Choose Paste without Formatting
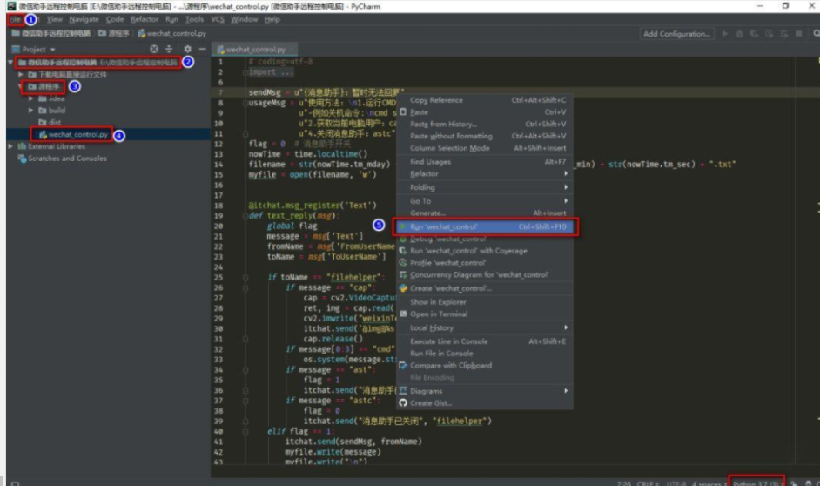This screenshot has width=820, height=486. pos(486,136)
